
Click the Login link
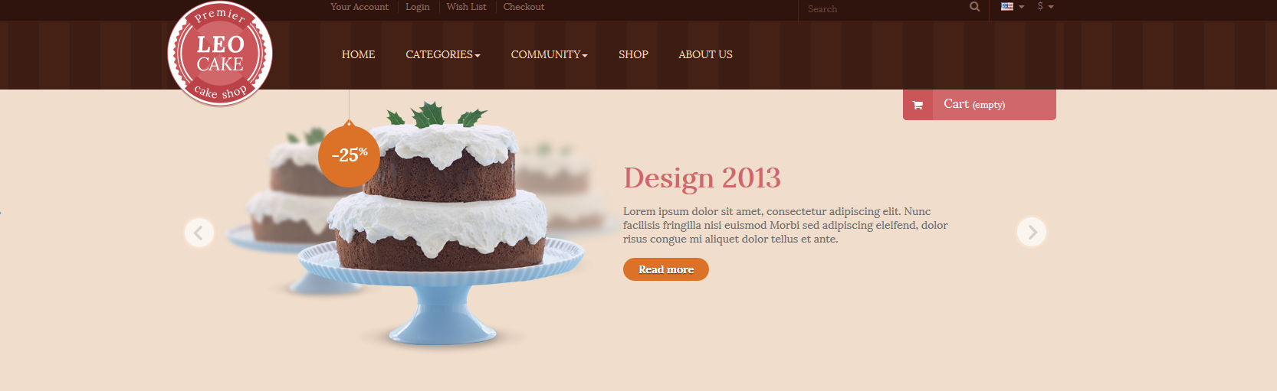[418, 7]
